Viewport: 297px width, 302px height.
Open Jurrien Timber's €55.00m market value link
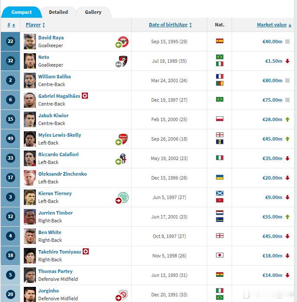(272, 217)
